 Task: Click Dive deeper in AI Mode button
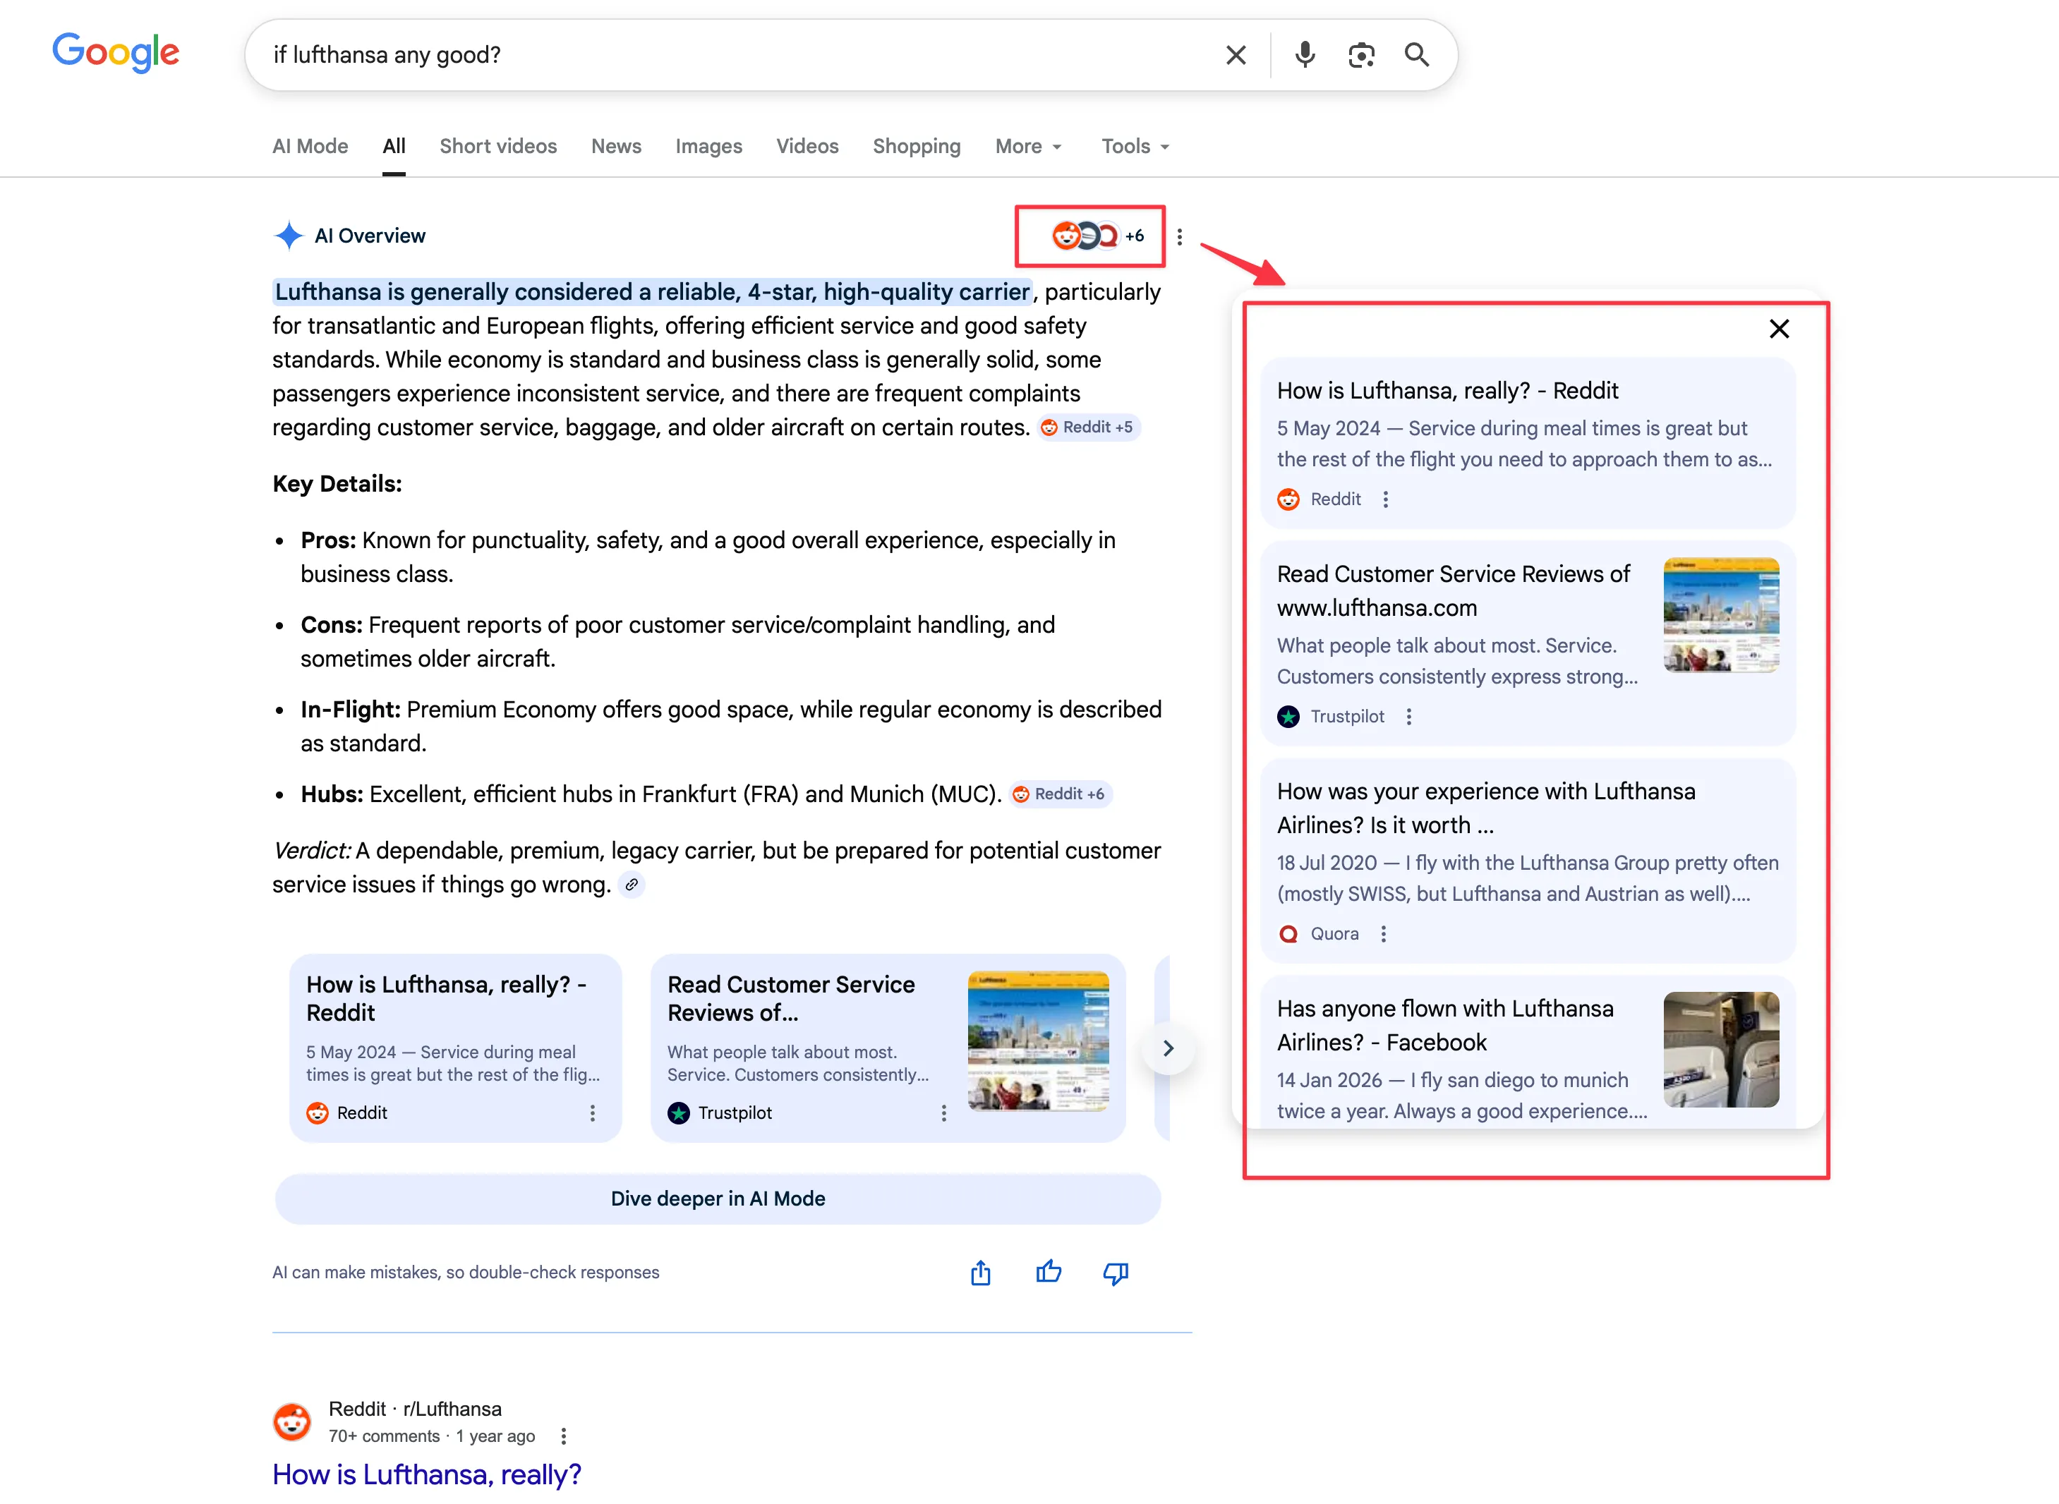(x=718, y=1198)
